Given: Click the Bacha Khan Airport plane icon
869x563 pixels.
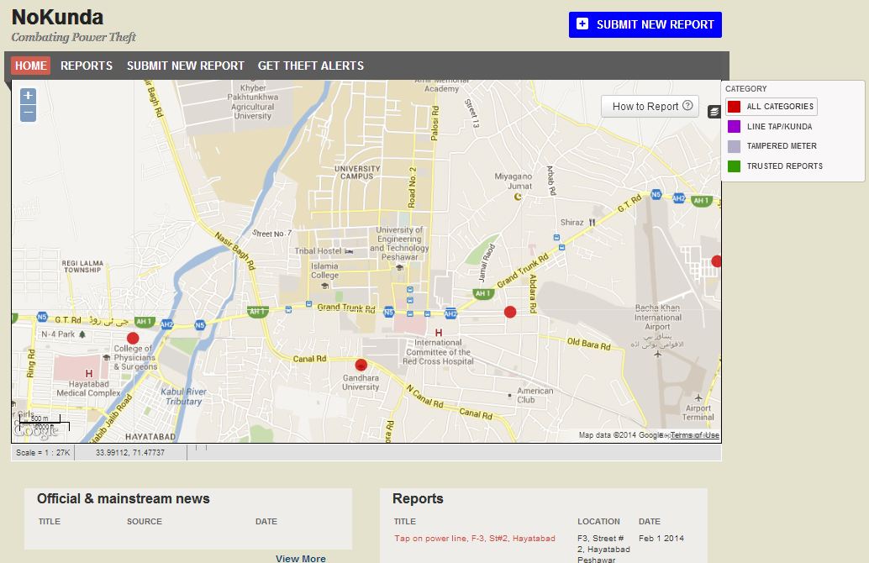Looking at the screenshot, I should [x=657, y=354].
